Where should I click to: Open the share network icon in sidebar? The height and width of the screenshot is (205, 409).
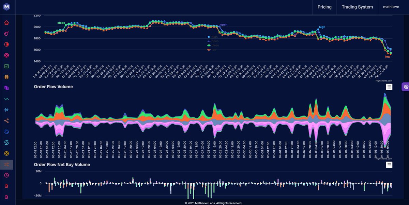point(6,120)
